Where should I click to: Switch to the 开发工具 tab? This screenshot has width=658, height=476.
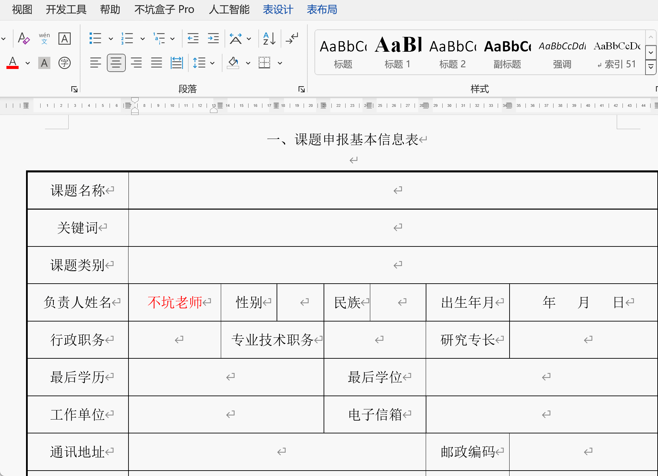click(66, 9)
